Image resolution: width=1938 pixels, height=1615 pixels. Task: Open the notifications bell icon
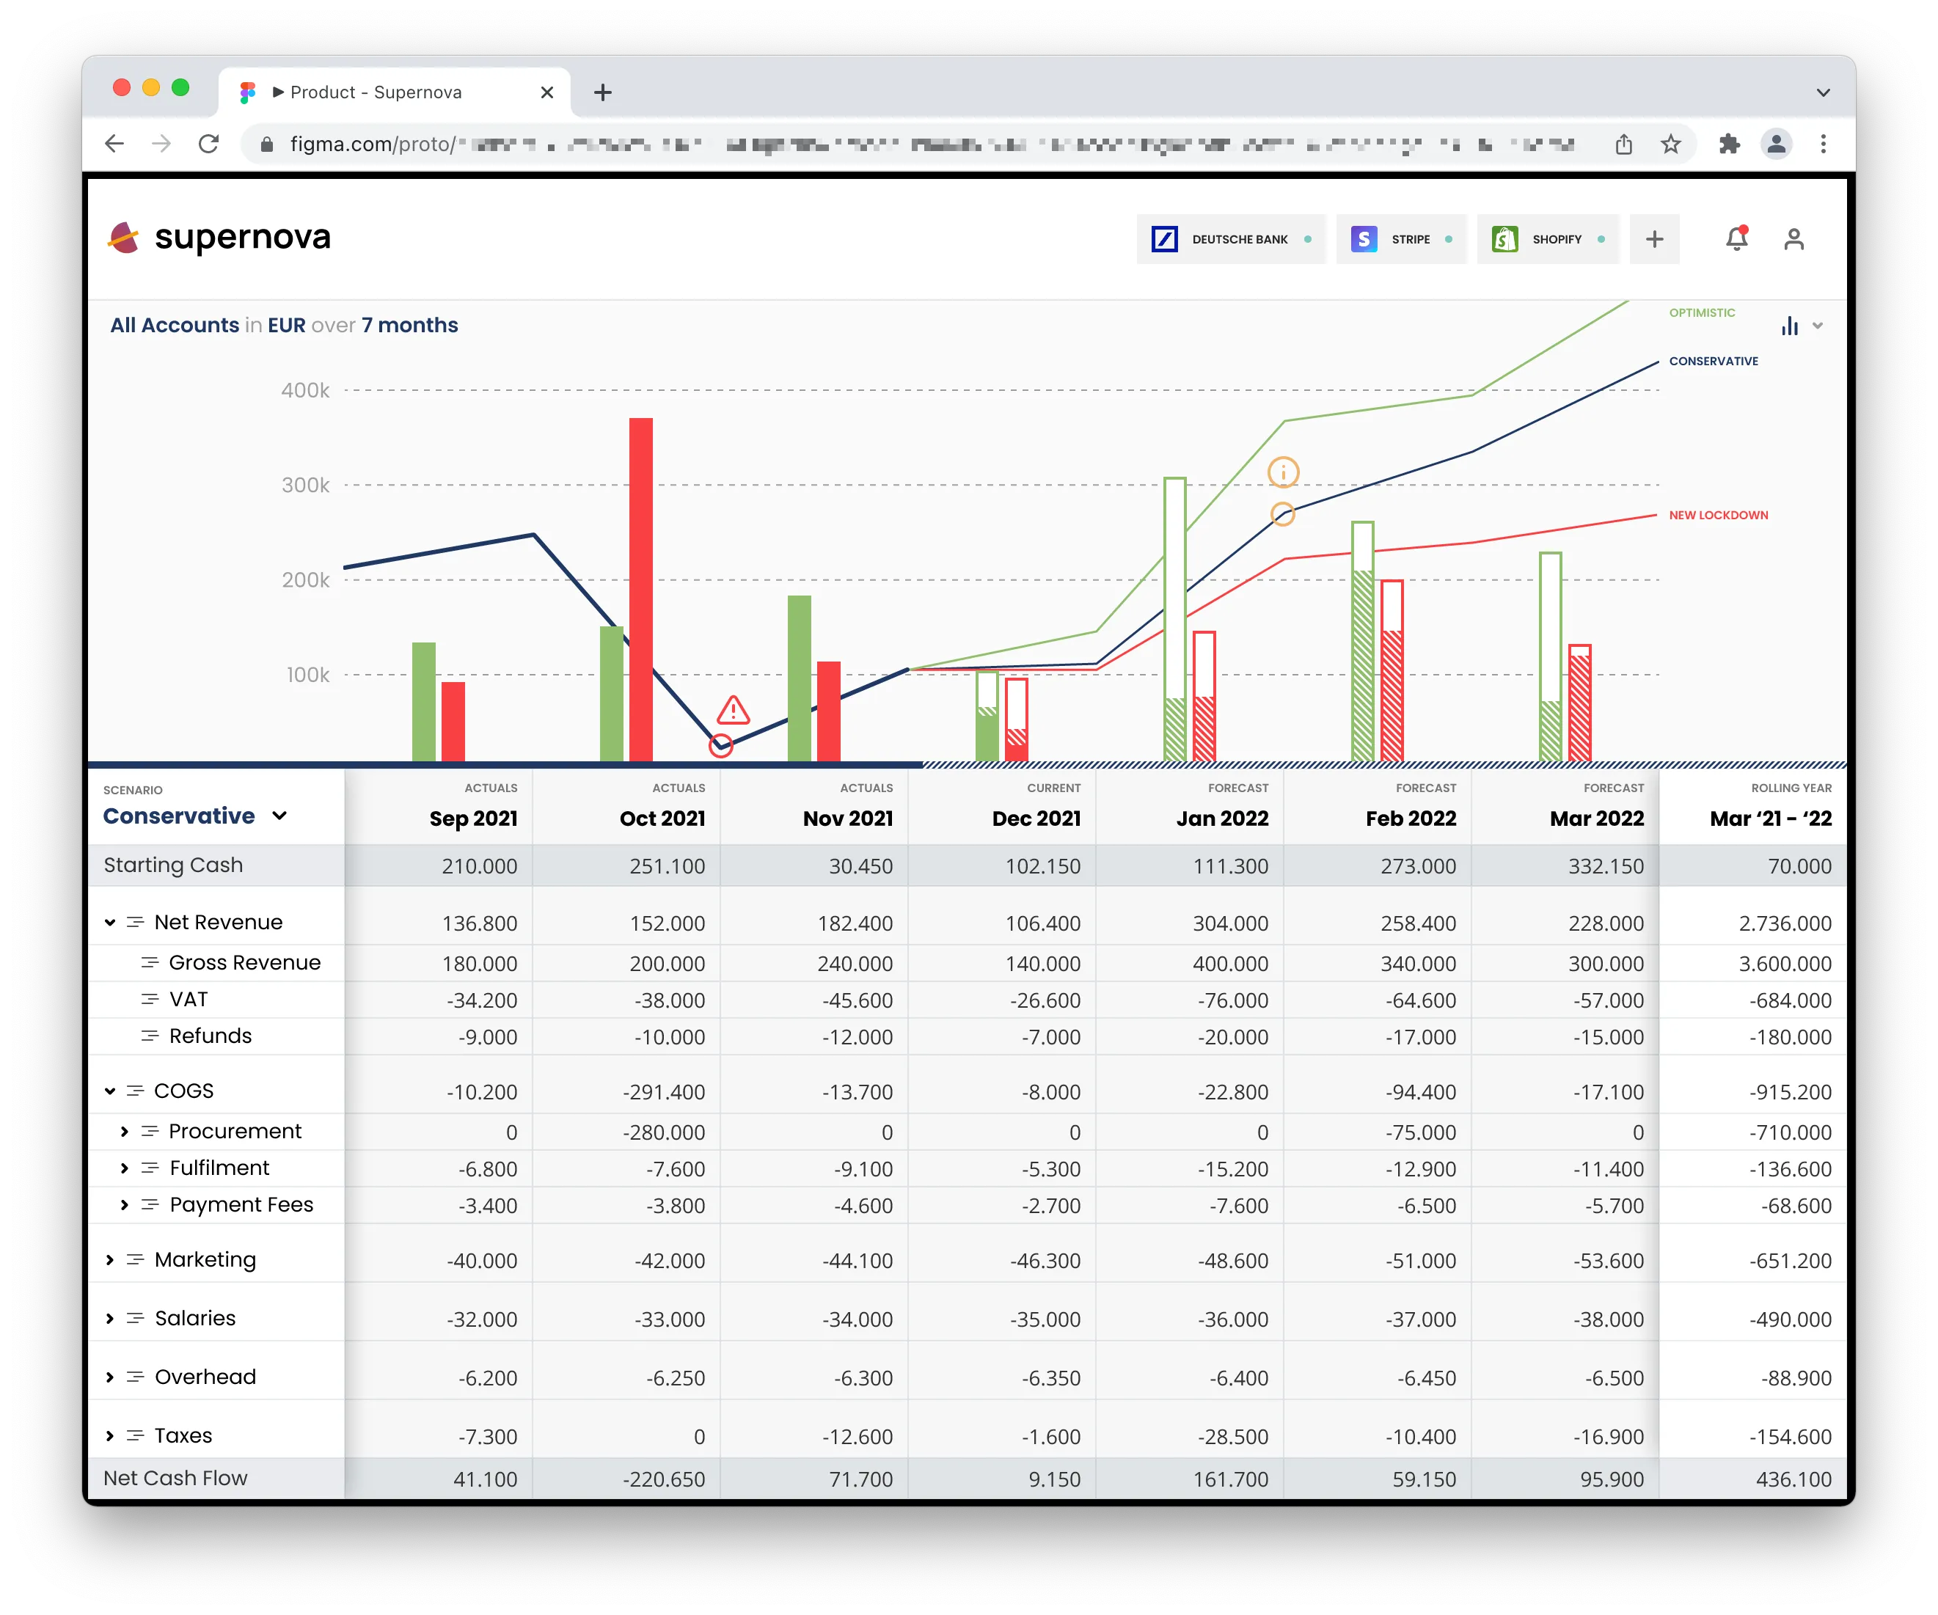tap(1736, 239)
